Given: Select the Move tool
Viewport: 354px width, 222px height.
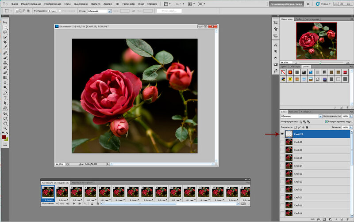Looking at the screenshot, I should (x=5, y=23).
